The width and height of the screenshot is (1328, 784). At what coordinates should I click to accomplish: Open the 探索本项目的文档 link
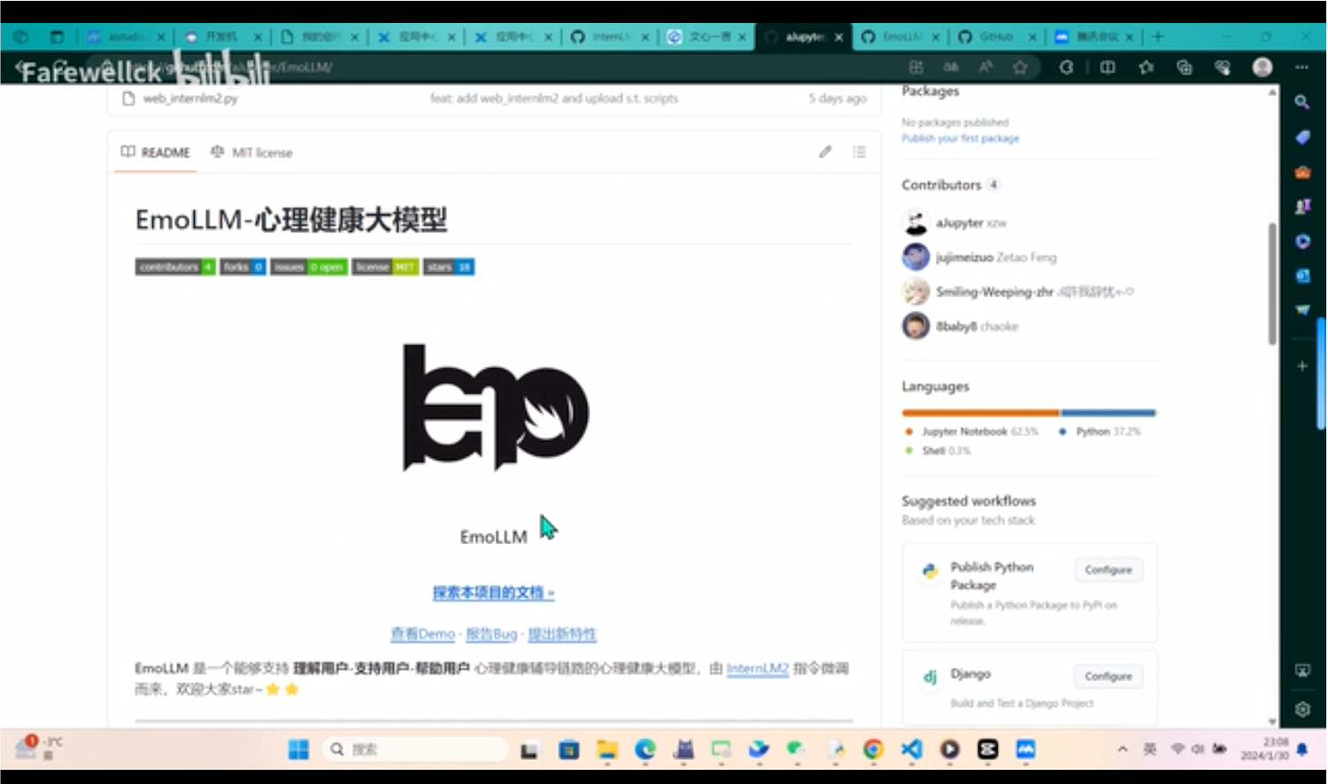coord(493,592)
